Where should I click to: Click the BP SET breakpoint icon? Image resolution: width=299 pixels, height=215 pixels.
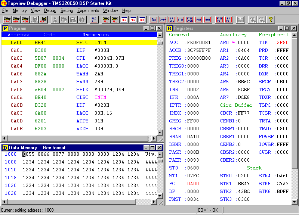point(228,19)
